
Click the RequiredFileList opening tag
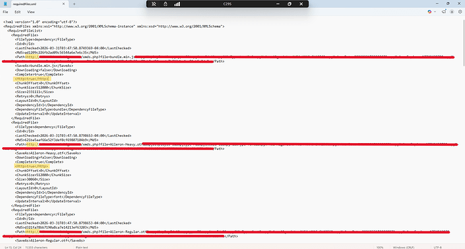coord(25,30)
